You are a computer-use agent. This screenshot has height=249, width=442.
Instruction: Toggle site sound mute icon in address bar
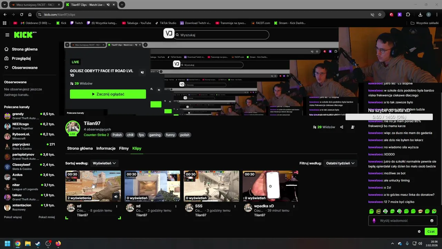[x=372, y=15]
